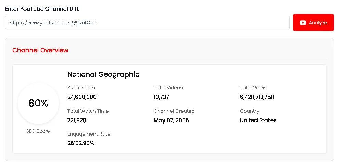Click the 'Total Videos' label
This screenshot has width=339, height=166.
click(168, 88)
